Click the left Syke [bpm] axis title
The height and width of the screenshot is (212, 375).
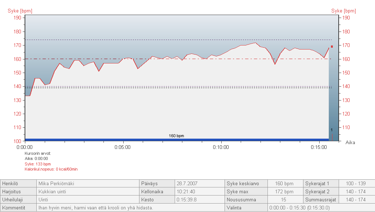click(20, 11)
